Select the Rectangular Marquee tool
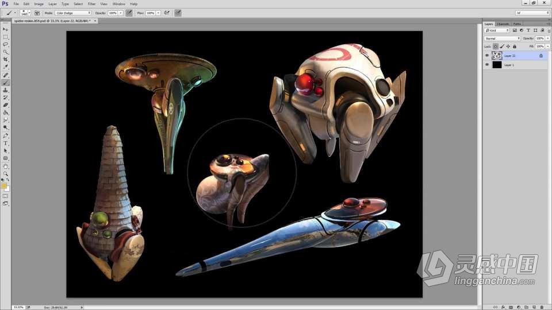The width and height of the screenshot is (552, 310). tap(5, 37)
